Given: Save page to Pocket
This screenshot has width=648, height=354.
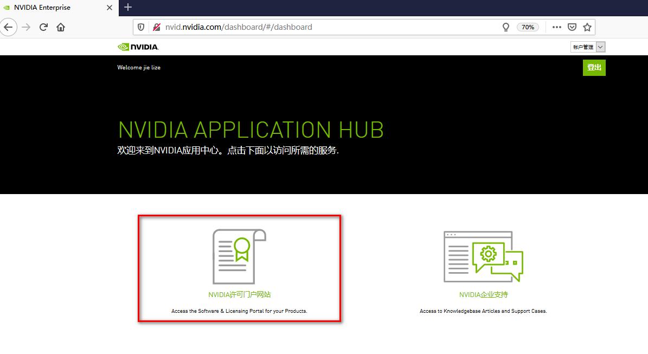Looking at the screenshot, I should 572,27.
